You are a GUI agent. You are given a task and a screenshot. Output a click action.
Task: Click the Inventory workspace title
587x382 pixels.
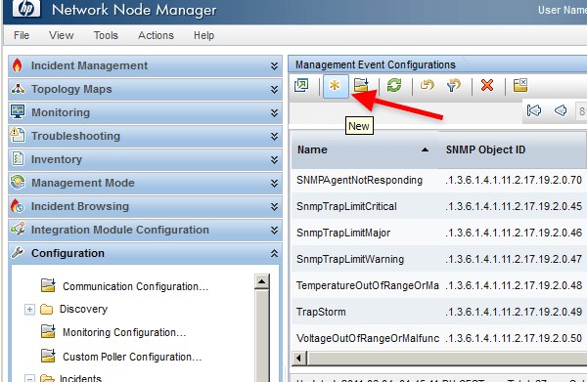[56, 159]
